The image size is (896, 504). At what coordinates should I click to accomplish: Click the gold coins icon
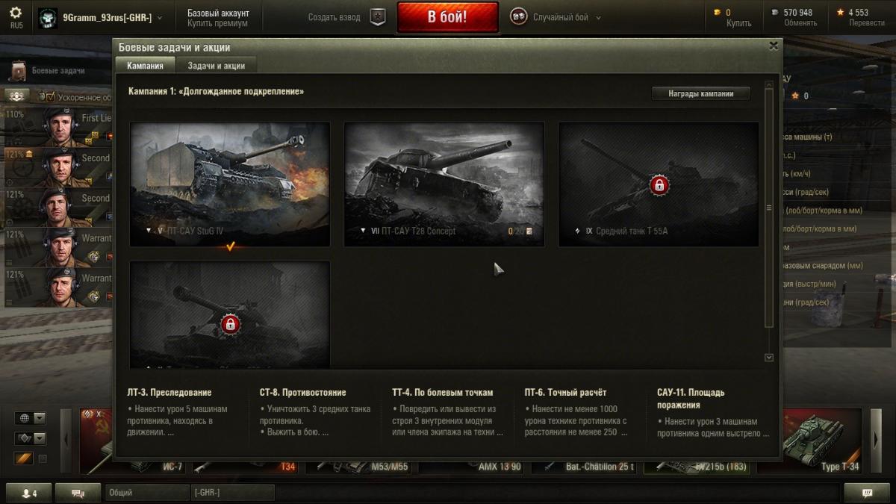(718, 12)
